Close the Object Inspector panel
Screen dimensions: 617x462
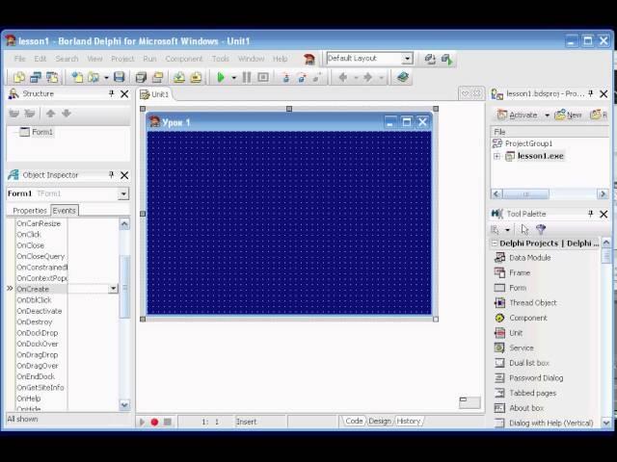click(x=124, y=175)
